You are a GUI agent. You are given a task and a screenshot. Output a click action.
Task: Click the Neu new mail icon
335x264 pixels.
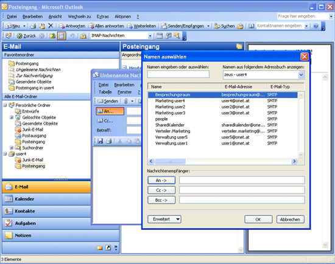[9, 26]
